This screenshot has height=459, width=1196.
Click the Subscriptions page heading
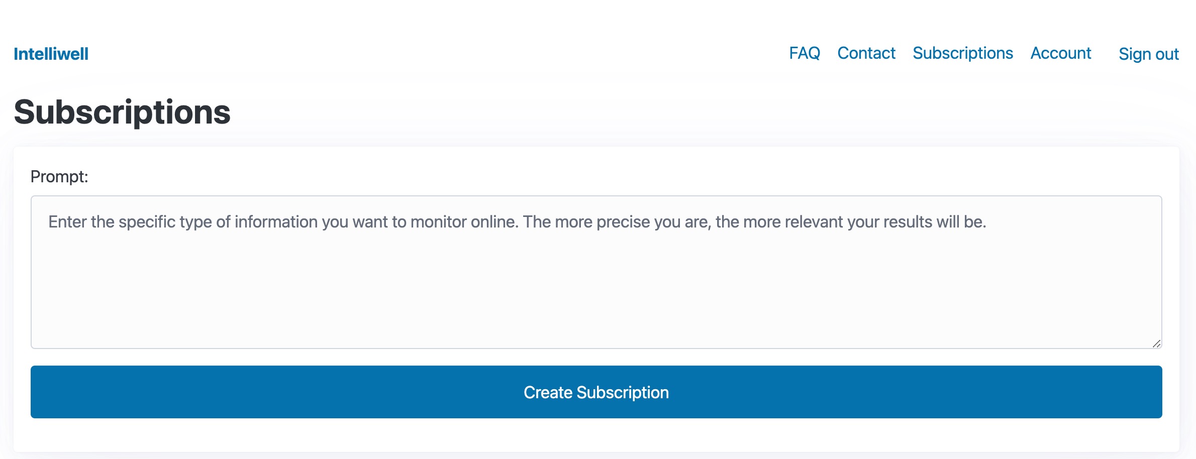click(x=122, y=112)
